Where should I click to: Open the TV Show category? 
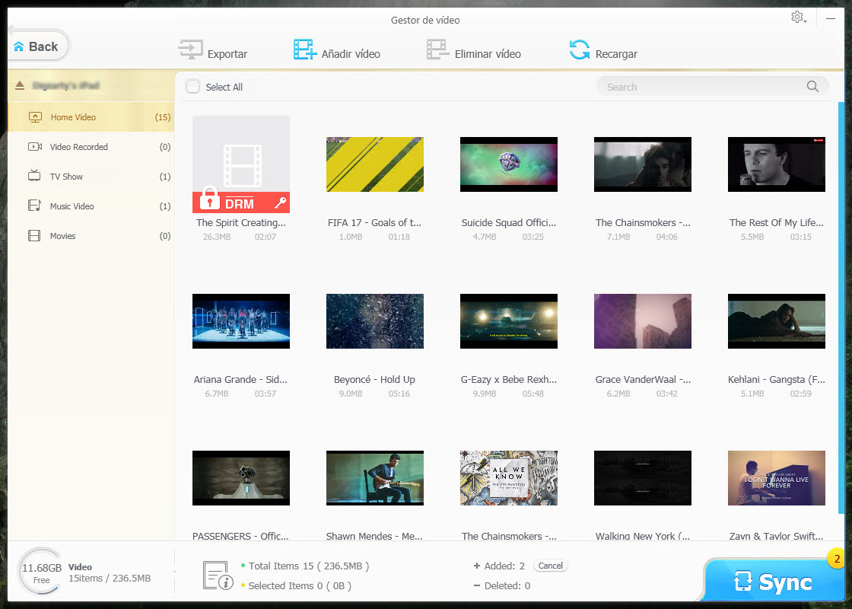(x=91, y=176)
